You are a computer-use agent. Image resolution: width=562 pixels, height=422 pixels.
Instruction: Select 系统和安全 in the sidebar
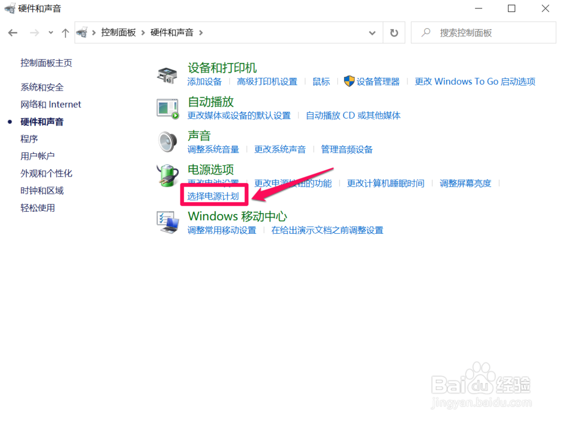42,87
